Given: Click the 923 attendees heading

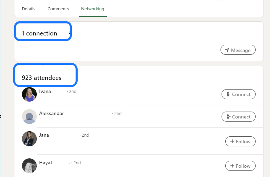Looking at the screenshot, I should 42,78.
